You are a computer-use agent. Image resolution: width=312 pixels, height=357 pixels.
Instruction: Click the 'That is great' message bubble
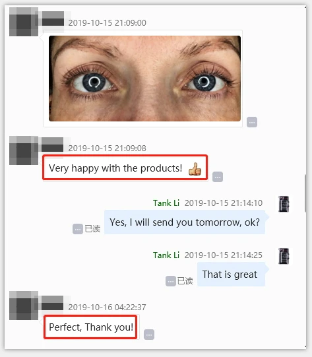click(x=231, y=274)
